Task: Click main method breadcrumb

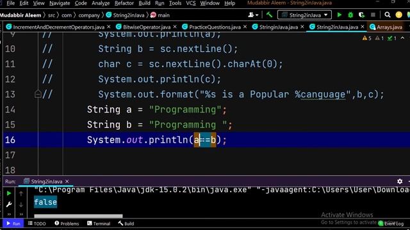Action: coord(160,15)
